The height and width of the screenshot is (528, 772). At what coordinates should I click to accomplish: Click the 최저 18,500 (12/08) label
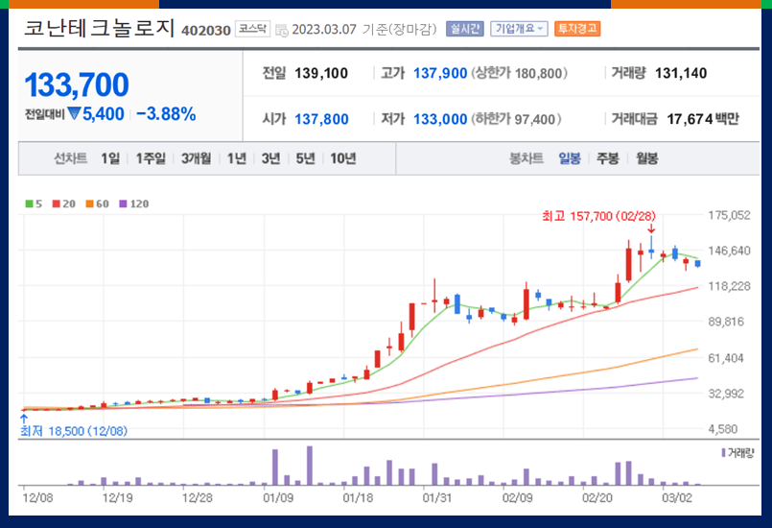[74, 431]
